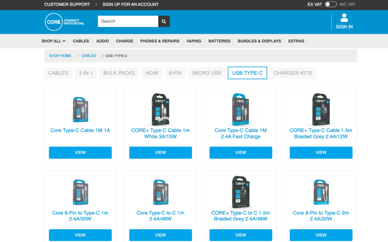Image resolution: width=388 pixels, height=242 pixels.
Task: Open Core Type-C Cable 1M 2.4A Fast Charge link
Action: point(241,133)
